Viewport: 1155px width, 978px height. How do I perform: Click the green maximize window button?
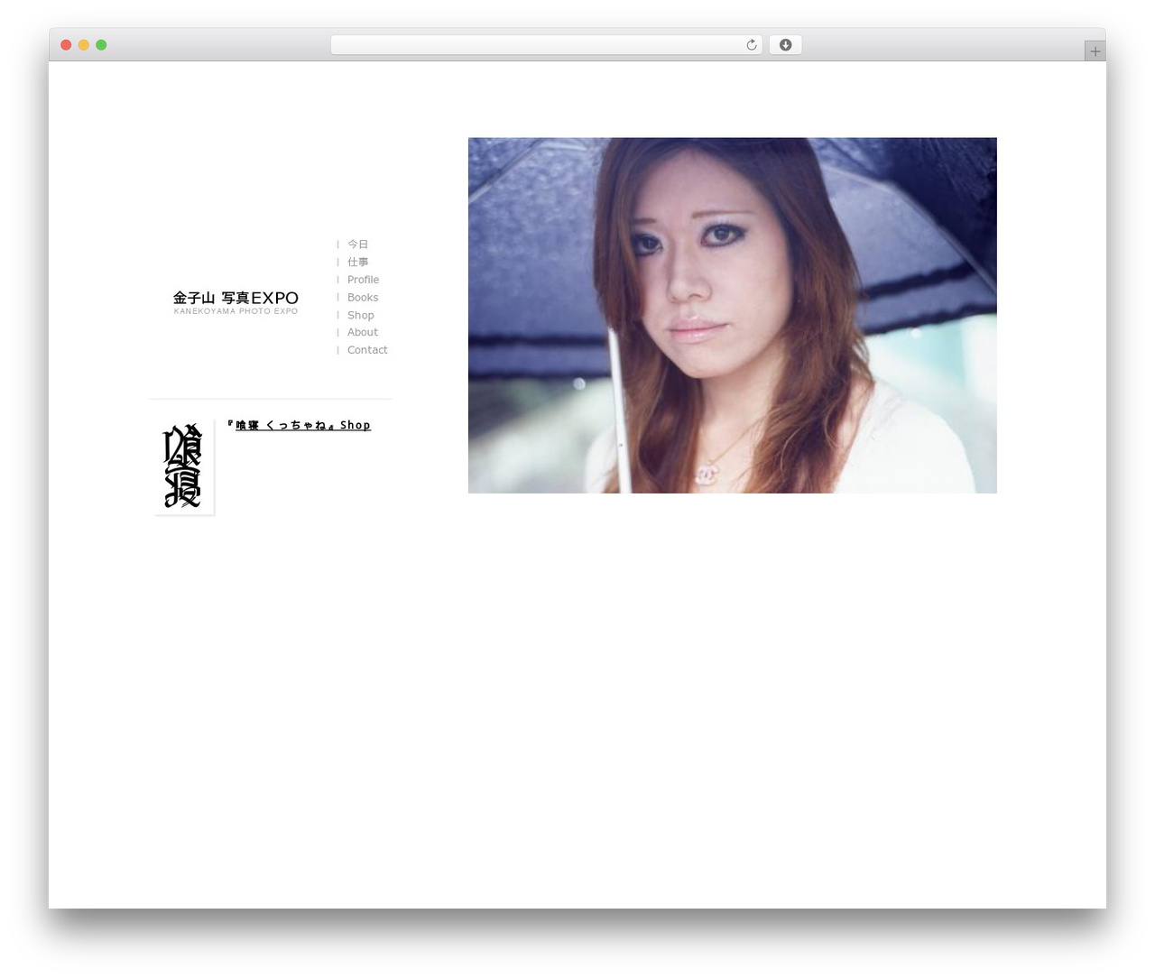point(101,45)
